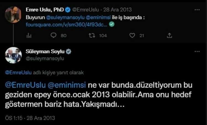
Task: Open @eminimsi mention in first tweet
Action: 98,18
